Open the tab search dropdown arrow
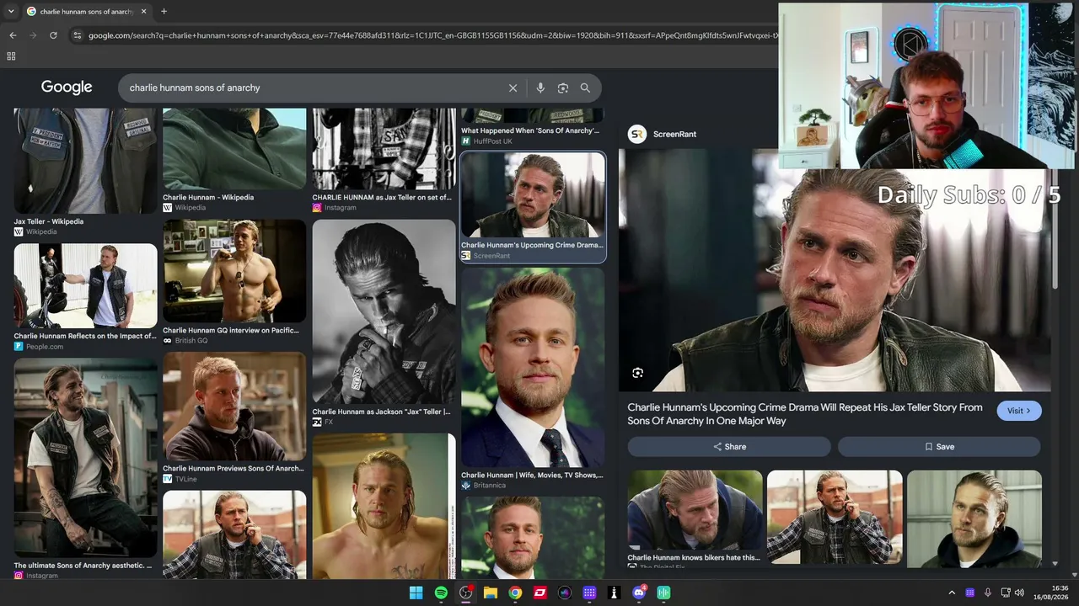The height and width of the screenshot is (606, 1079). coord(11,12)
